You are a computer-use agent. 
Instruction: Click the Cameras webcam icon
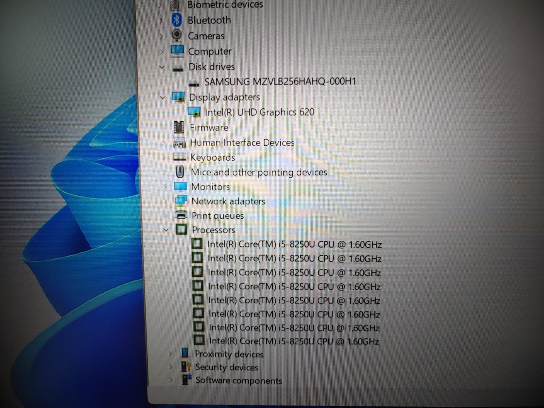(177, 36)
